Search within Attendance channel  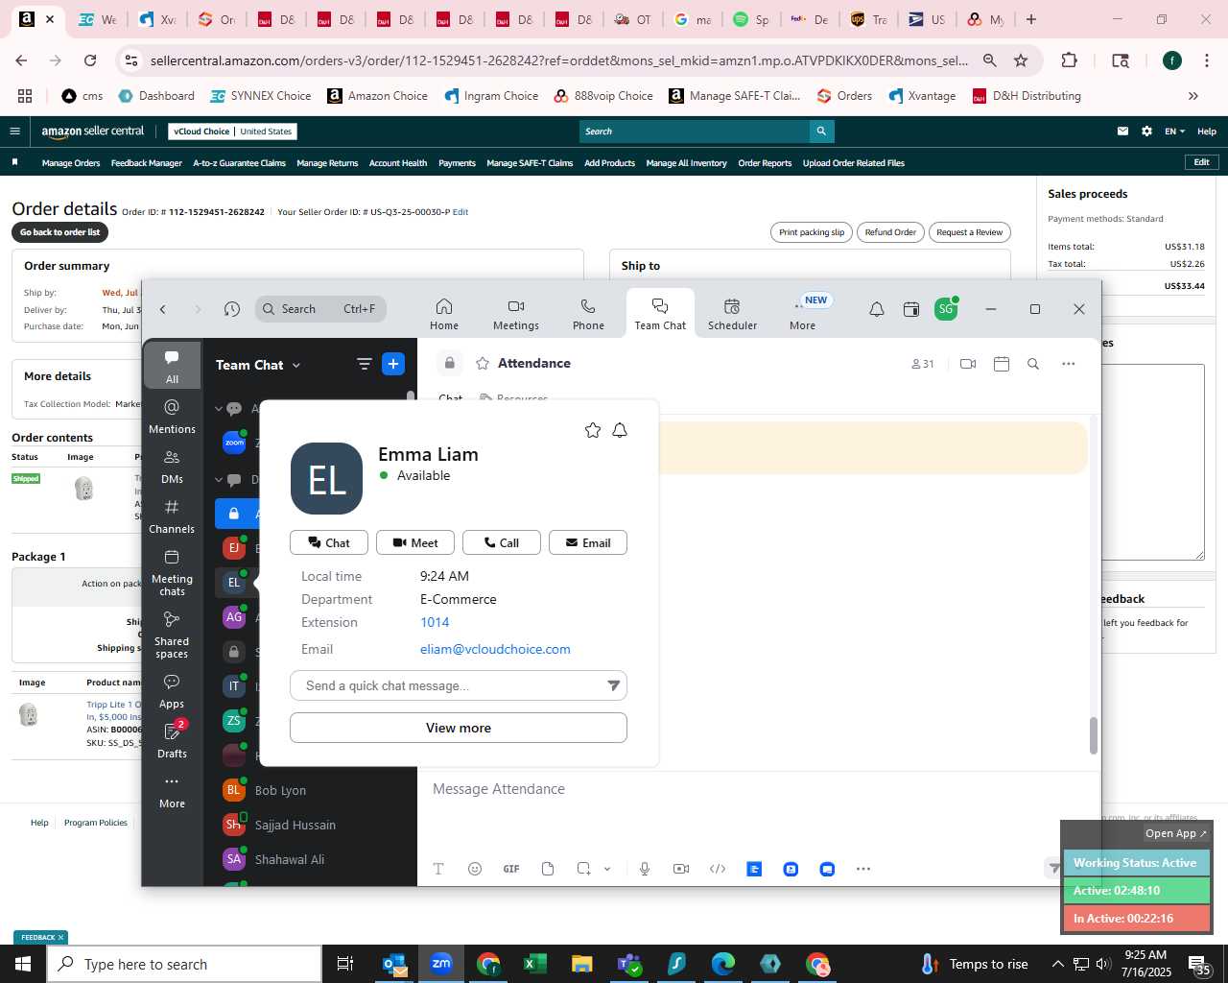tap(1033, 364)
